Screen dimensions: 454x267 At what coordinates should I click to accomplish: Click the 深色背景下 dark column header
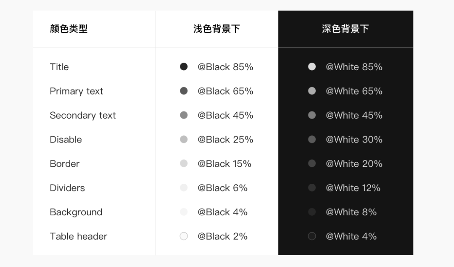345,29
